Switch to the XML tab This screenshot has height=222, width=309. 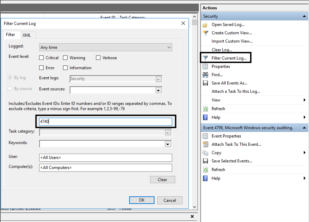[x=26, y=35]
